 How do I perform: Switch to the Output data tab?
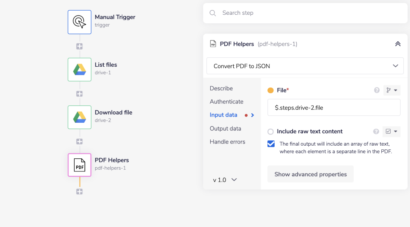click(x=225, y=128)
